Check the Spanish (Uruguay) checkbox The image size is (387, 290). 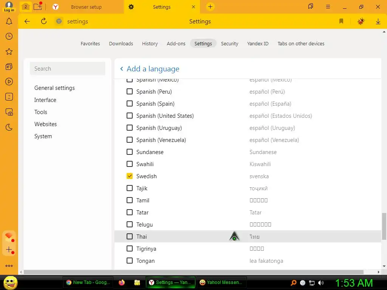point(130,128)
